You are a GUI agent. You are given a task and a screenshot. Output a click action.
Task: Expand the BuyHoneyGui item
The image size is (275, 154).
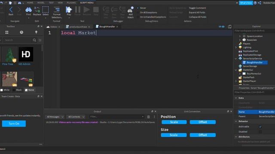240,74
